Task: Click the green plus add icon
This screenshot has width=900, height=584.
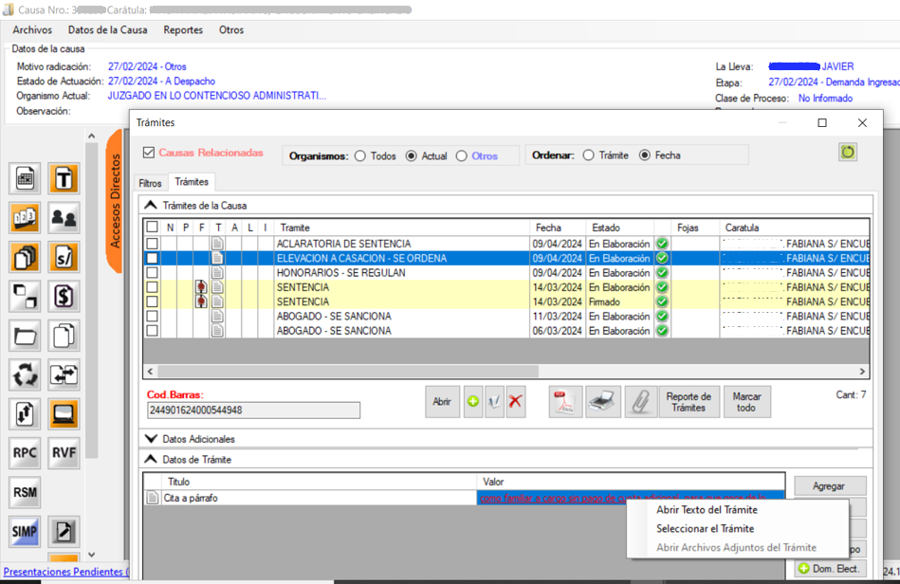Action: point(473,401)
